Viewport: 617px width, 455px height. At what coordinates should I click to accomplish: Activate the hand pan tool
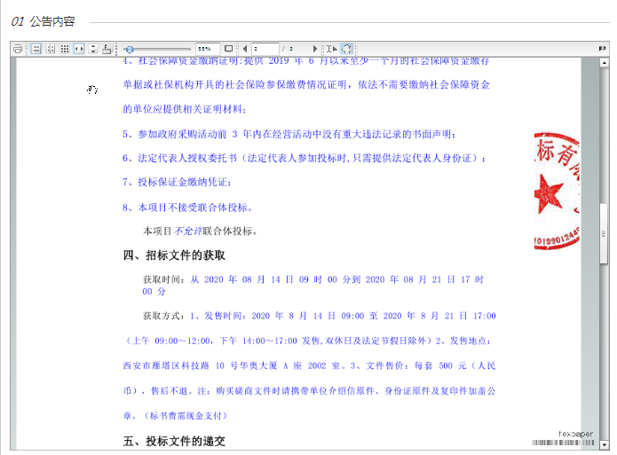click(x=346, y=49)
